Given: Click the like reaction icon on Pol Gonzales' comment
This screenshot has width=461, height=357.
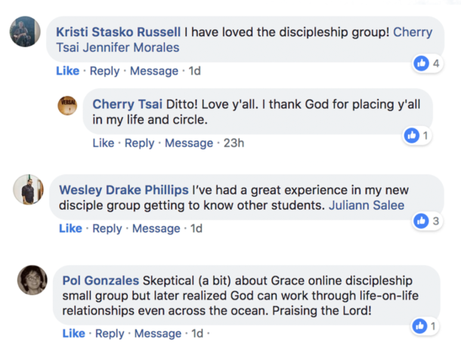Looking at the screenshot, I should click(x=419, y=326).
